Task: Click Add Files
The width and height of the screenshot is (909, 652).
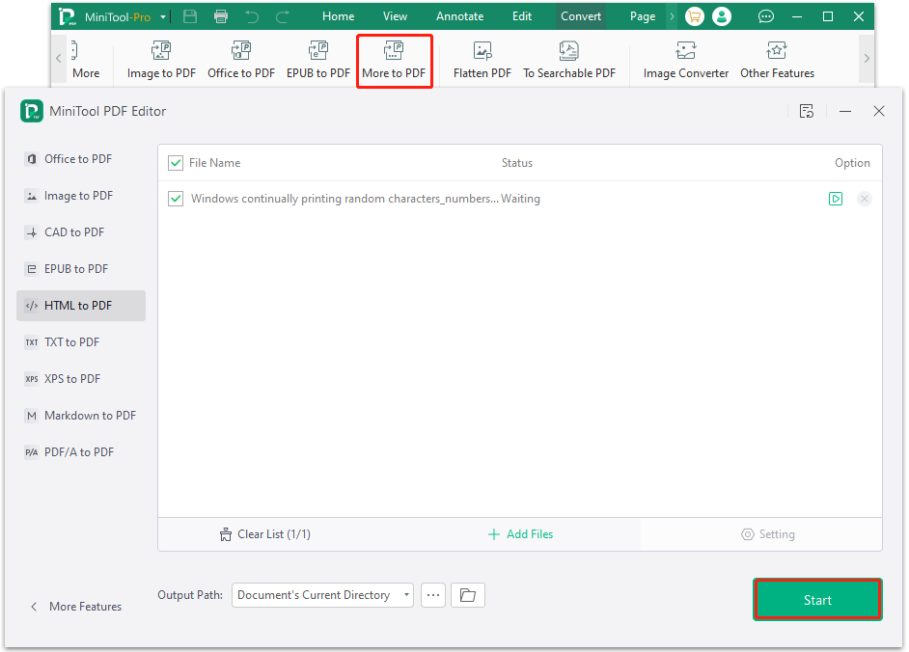Action: point(520,534)
